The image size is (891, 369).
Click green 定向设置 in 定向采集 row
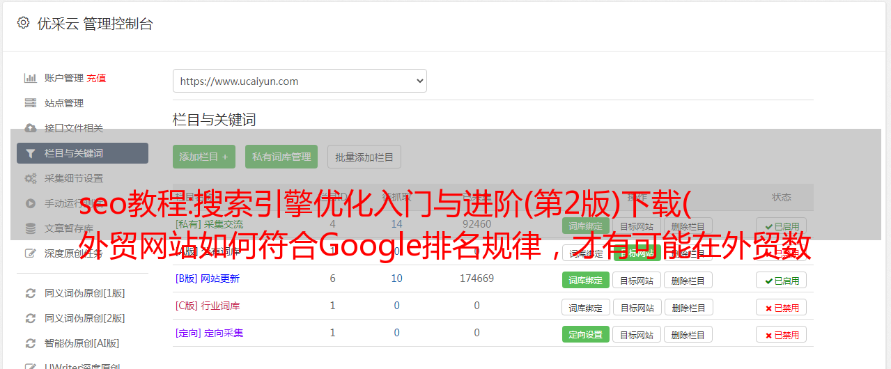coord(585,334)
